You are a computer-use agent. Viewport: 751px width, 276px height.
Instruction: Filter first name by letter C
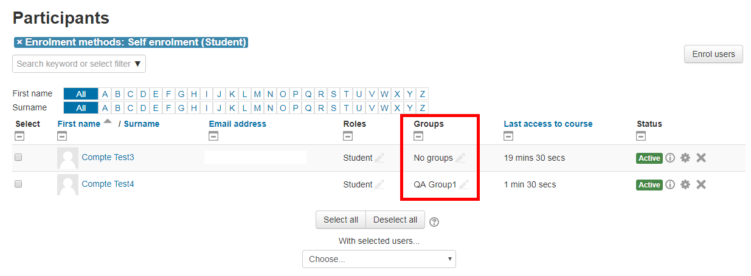click(130, 94)
